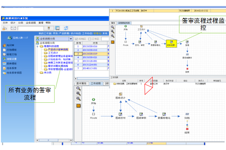Click the orange square icon in lower workflow panel
The height and width of the screenshot is (150, 226).
78,106
